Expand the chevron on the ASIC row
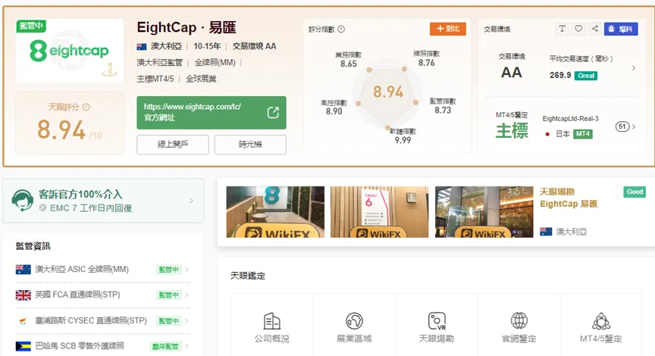655x356 pixels. pos(186,270)
